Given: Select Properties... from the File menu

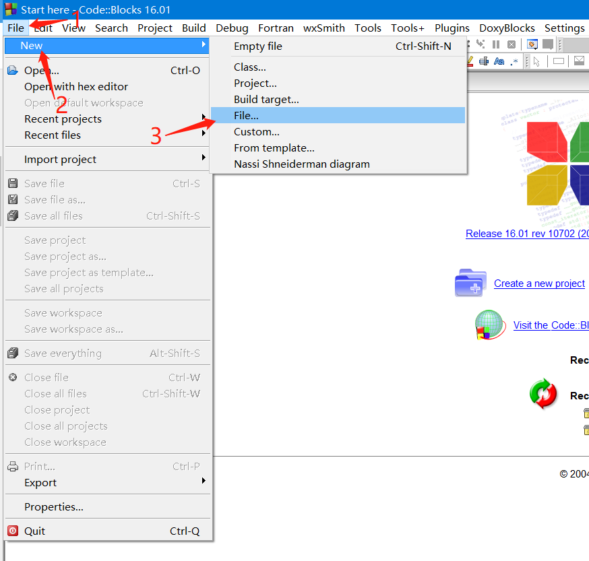Looking at the screenshot, I should coord(107,507).
